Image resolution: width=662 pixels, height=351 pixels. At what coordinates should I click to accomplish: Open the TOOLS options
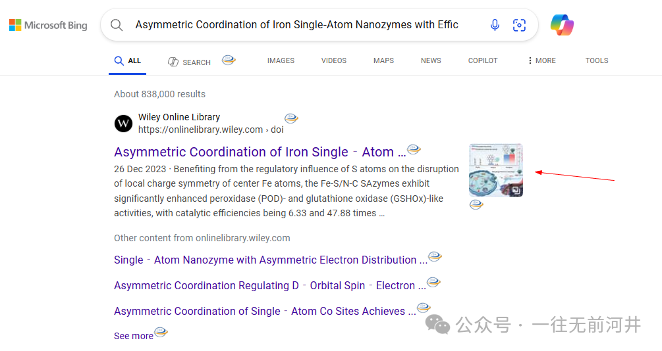tap(597, 60)
